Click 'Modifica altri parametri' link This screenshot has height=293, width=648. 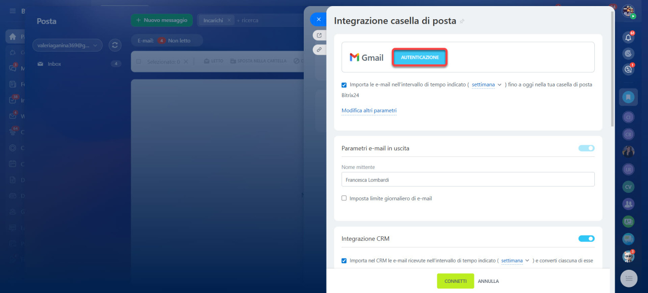click(x=369, y=110)
